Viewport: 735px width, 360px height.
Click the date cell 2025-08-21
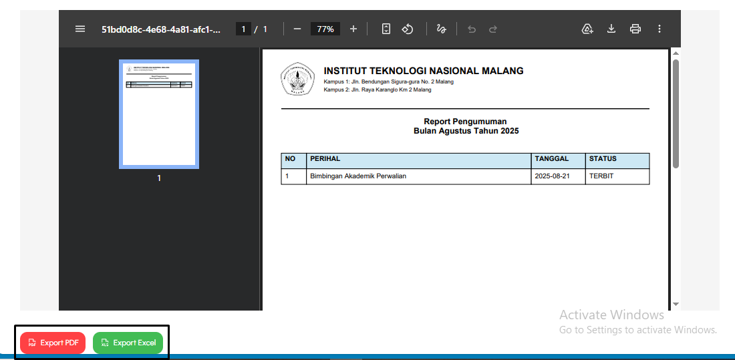559,176
